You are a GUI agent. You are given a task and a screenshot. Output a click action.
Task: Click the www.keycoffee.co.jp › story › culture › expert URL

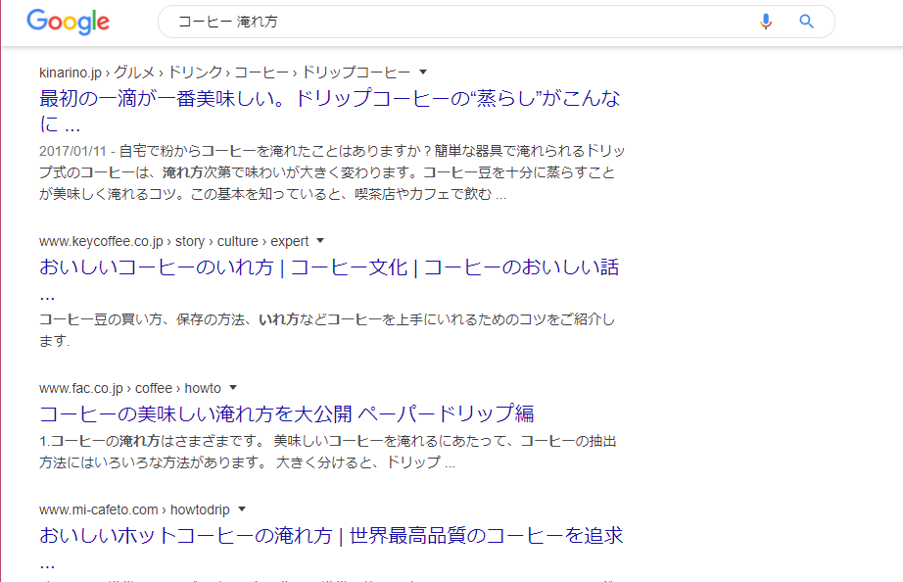(174, 241)
